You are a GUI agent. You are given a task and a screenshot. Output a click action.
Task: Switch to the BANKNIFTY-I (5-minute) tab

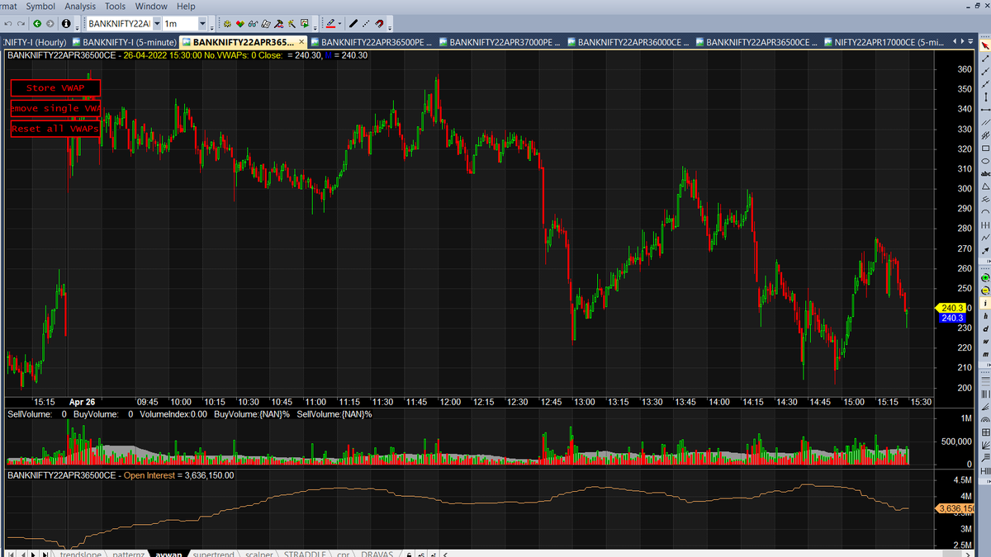click(124, 41)
